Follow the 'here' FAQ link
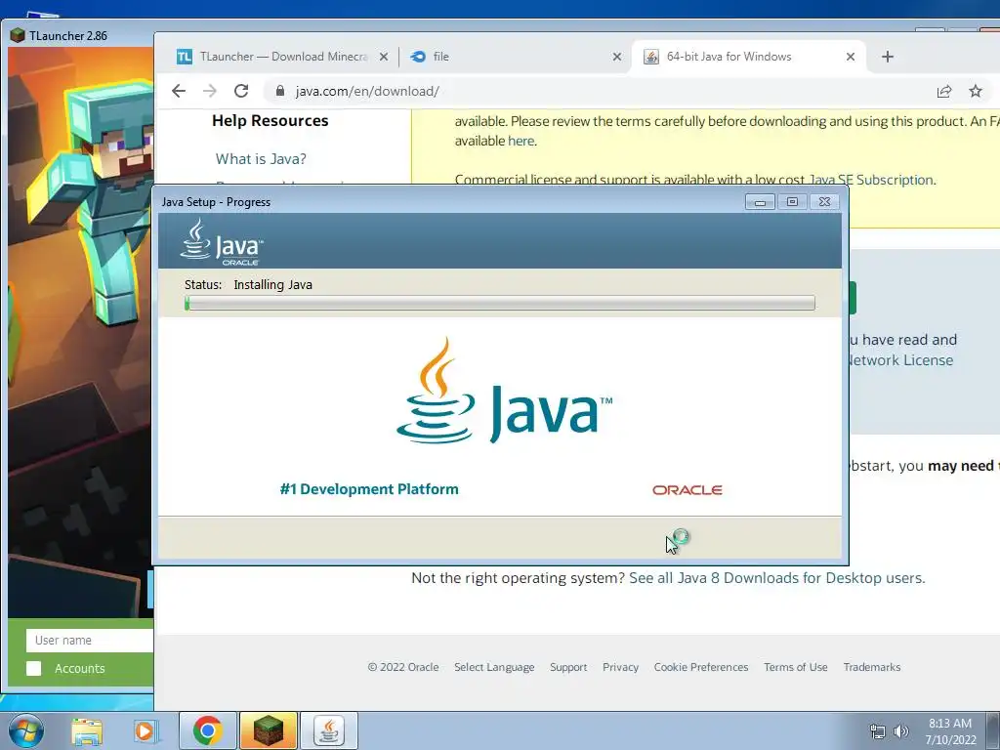Viewport: 1000px width, 750px height. click(521, 141)
